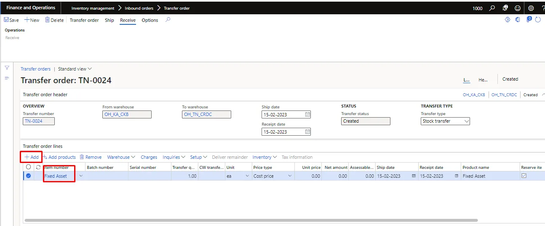Viewport: 545px width, 226px height.
Task: Save the transfer order
Action: 11,20
